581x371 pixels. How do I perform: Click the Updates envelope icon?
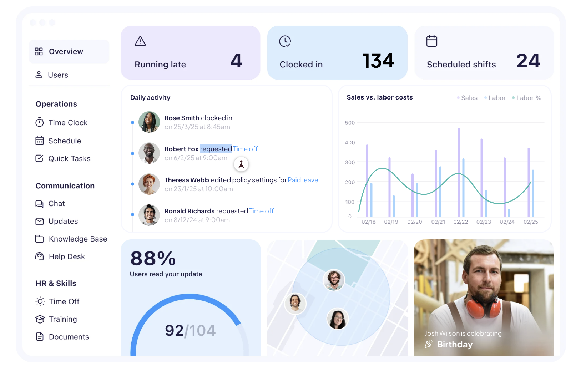[40, 222]
